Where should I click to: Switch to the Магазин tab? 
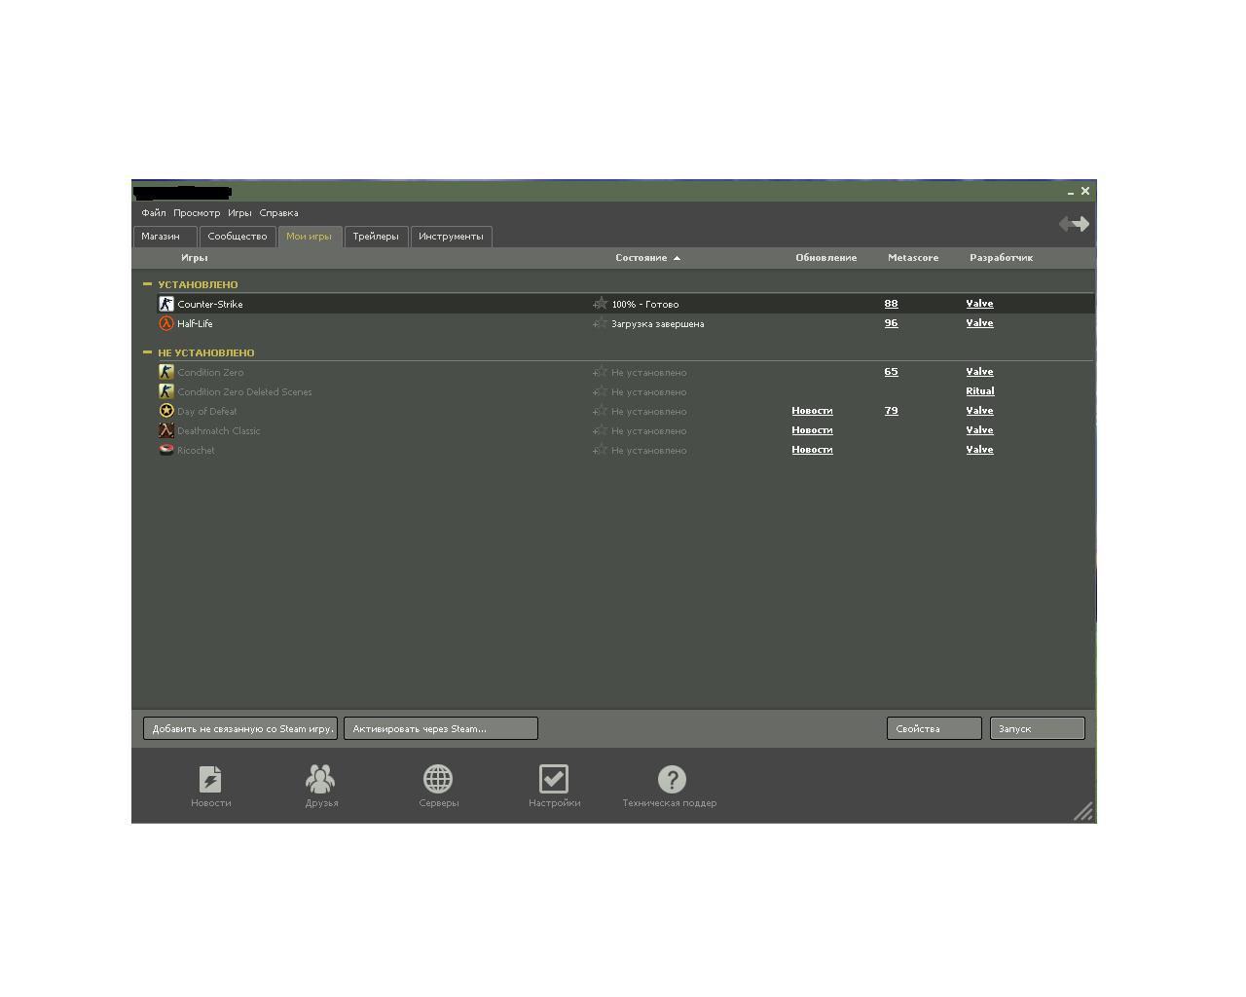pos(165,237)
